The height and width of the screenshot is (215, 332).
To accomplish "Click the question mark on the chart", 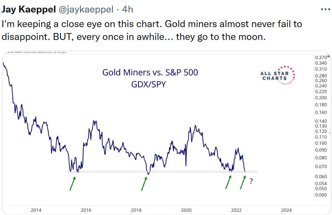I will coord(251,181).
